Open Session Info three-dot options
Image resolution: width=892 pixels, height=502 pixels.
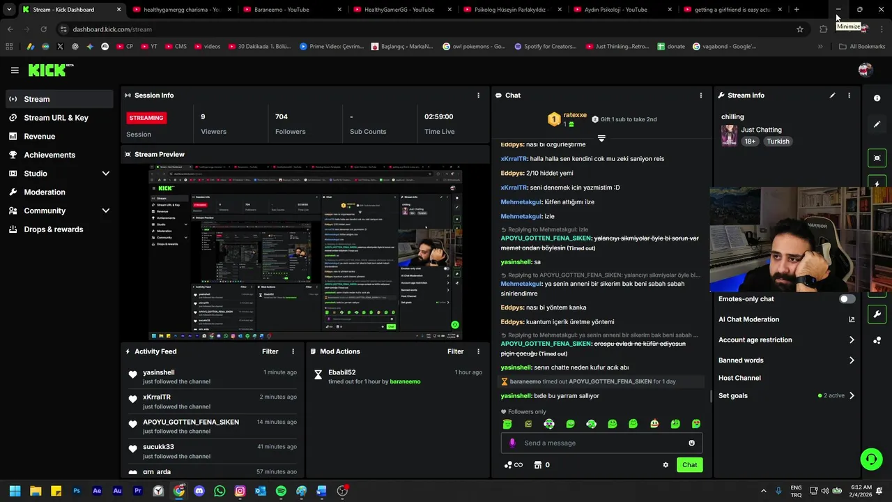tap(478, 96)
